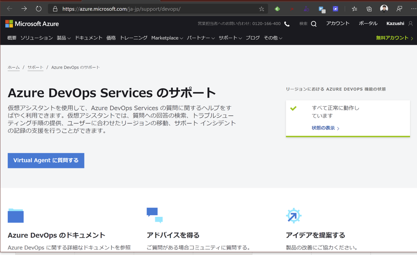This screenshot has height=255, width=417.
Task: Open アドバイスを得る heading
Action: (x=173, y=235)
